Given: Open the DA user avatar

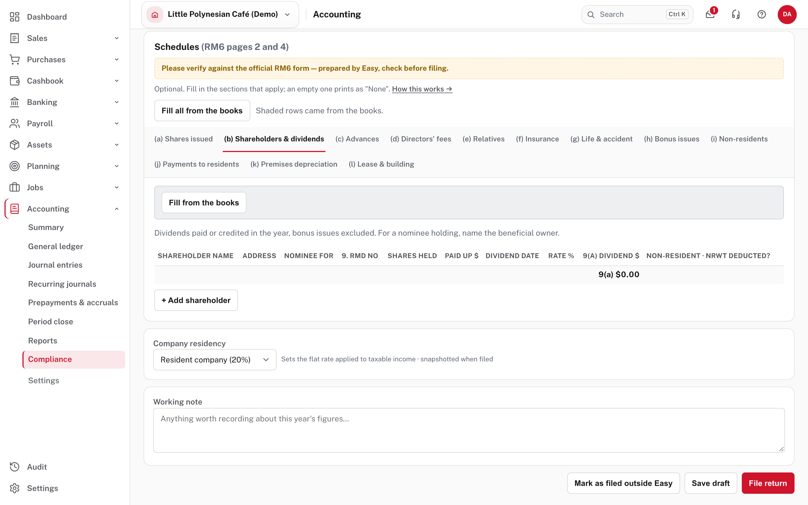Looking at the screenshot, I should [x=787, y=14].
